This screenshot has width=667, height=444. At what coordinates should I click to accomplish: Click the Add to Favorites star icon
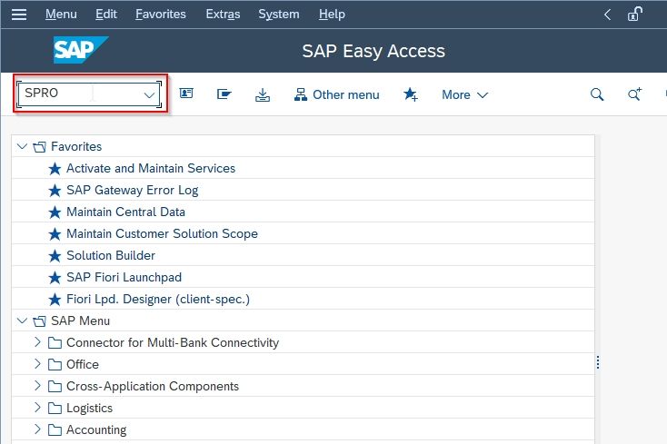(x=411, y=94)
